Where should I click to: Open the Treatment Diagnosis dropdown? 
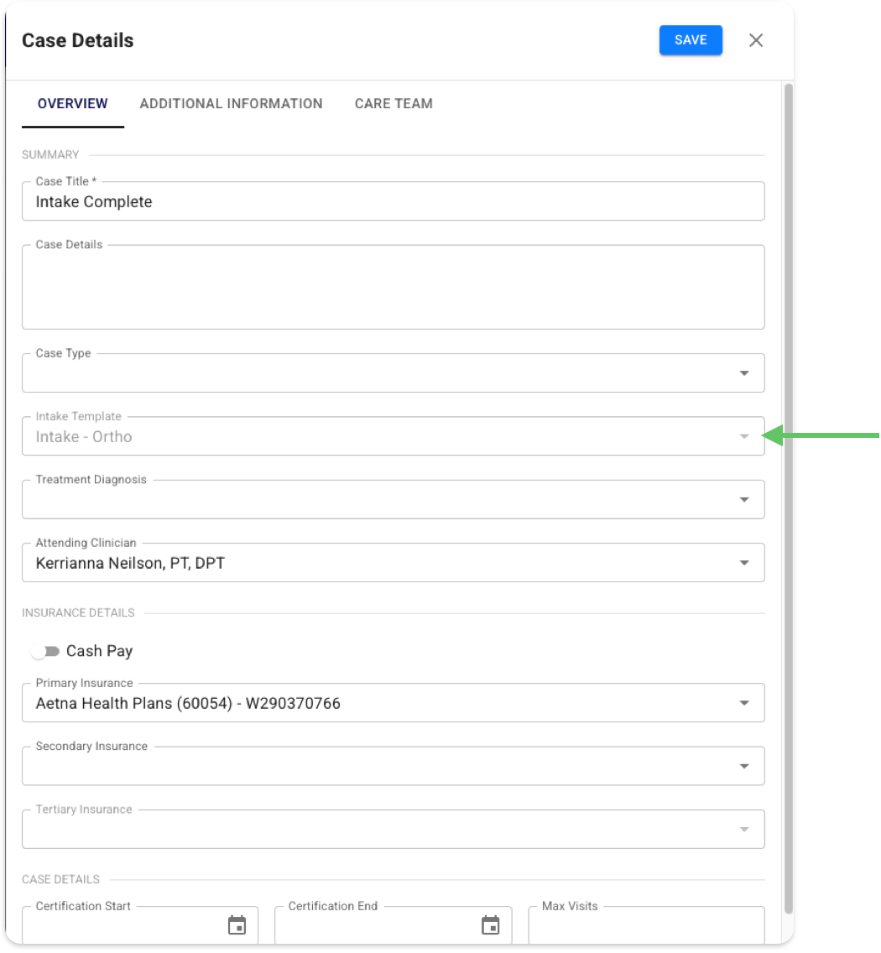(743, 500)
